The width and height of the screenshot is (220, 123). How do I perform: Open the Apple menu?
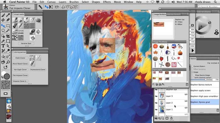coord(5,2)
